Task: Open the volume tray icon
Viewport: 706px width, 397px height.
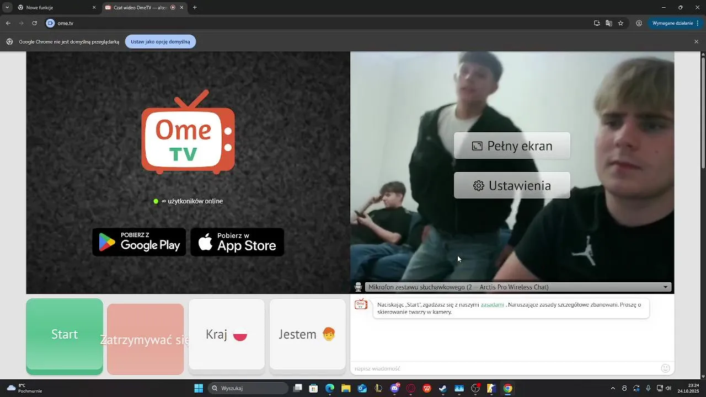Action: pos(668,388)
